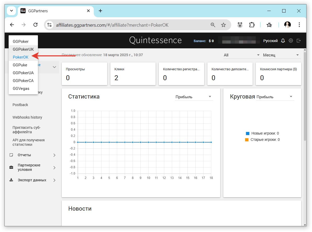Open API для получения статистики
The width and height of the screenshot is (312, 232).
pos(29,142)
